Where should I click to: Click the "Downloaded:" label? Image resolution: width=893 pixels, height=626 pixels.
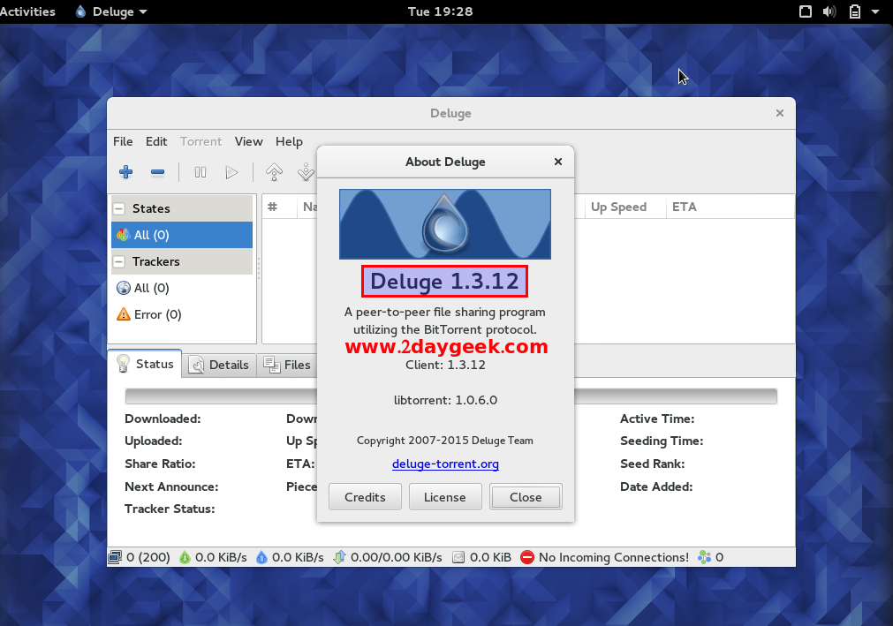click(163, 419)
